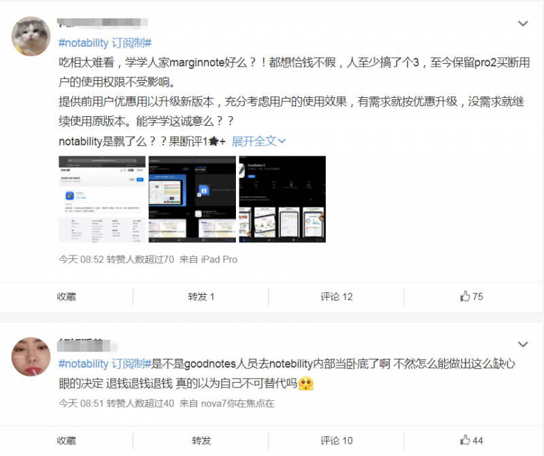
Task: Open the blurred username of first post
Action: tap(103, 22)
